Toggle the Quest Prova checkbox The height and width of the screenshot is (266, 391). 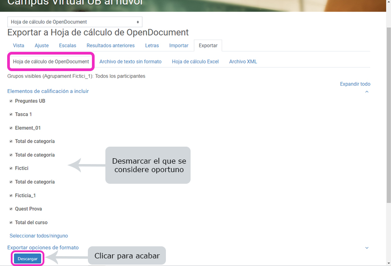11,209
